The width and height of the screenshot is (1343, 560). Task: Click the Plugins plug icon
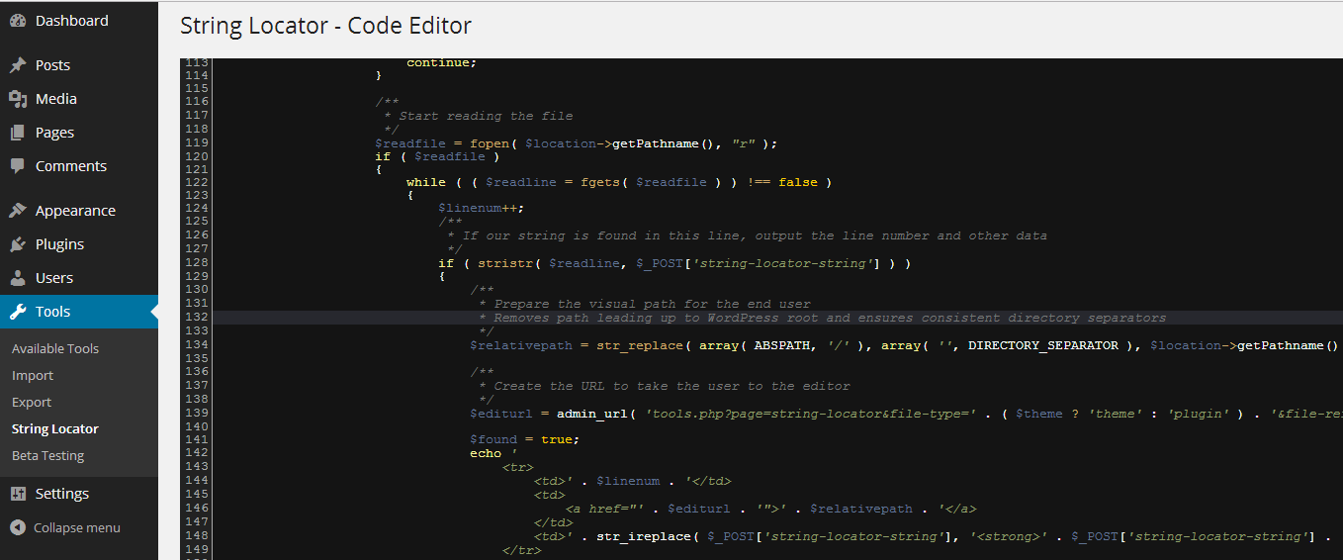tap(18, 244)
